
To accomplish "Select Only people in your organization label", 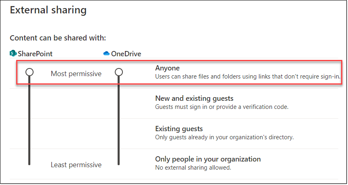I will coord(208,159).
